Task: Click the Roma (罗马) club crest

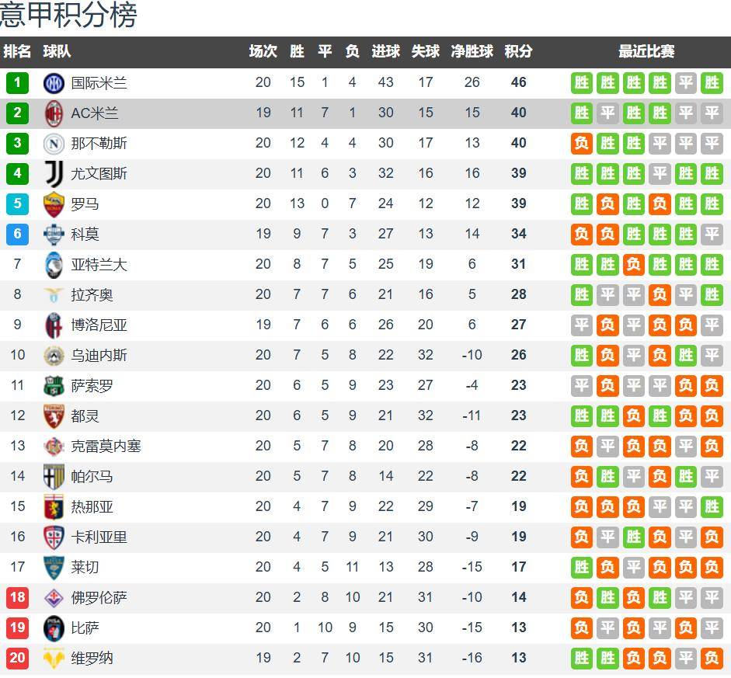Action: [x=54, y=204]
